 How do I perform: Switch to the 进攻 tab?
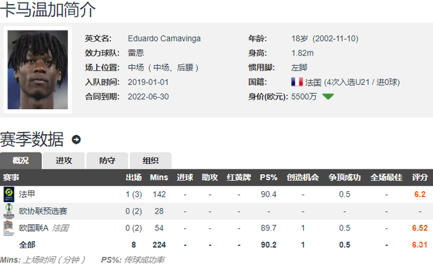pyautogui.click(x=64, y=161)
